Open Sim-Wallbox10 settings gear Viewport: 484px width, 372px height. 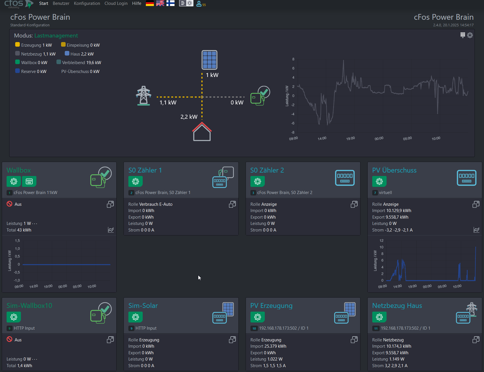click(14, 317)
